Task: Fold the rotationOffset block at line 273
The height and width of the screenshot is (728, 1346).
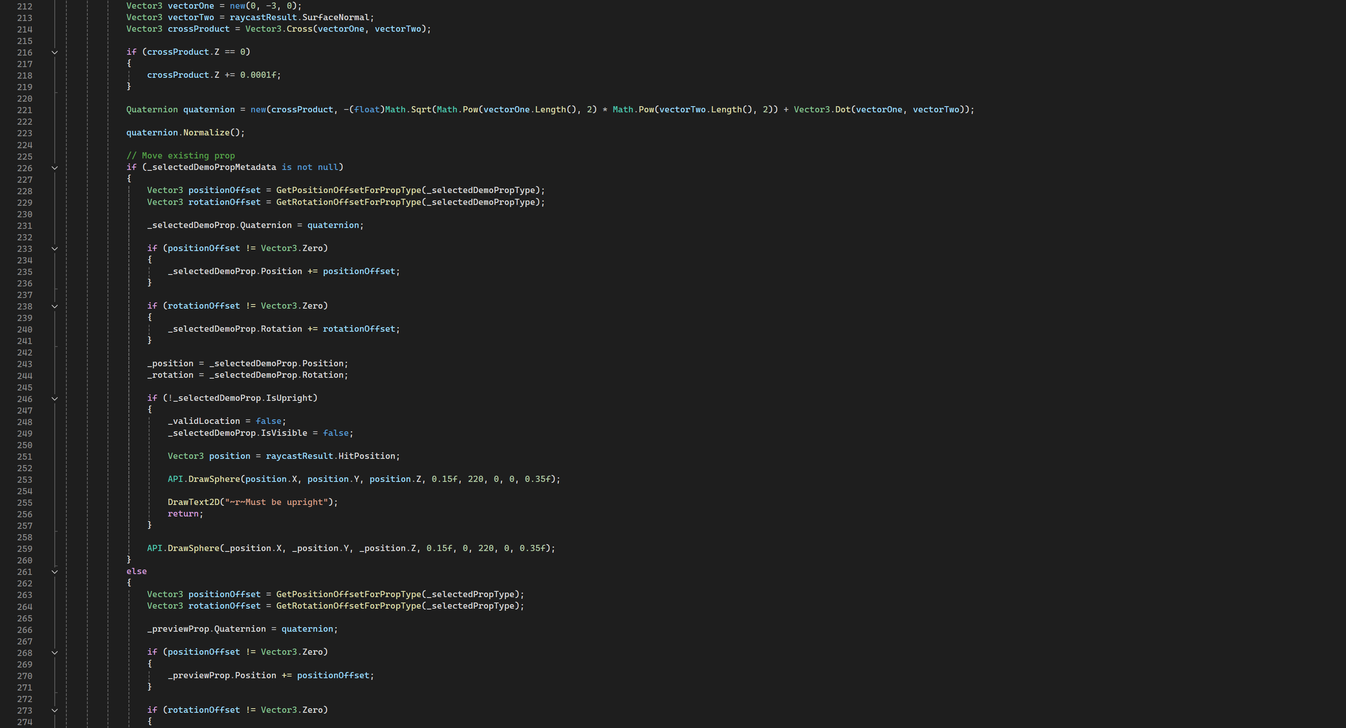Action: point(54,710)
